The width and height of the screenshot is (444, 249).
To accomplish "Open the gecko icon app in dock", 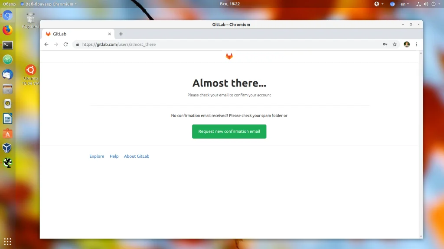I will (x=8, y=163).
